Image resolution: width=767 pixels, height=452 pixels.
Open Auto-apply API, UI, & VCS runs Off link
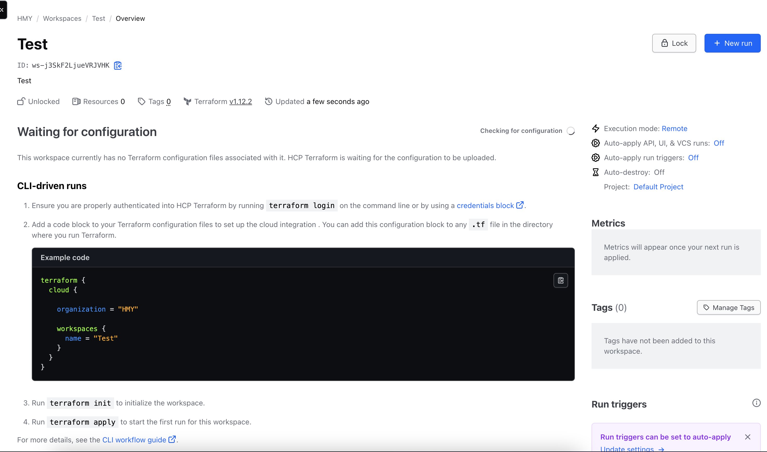pos(719,143)
